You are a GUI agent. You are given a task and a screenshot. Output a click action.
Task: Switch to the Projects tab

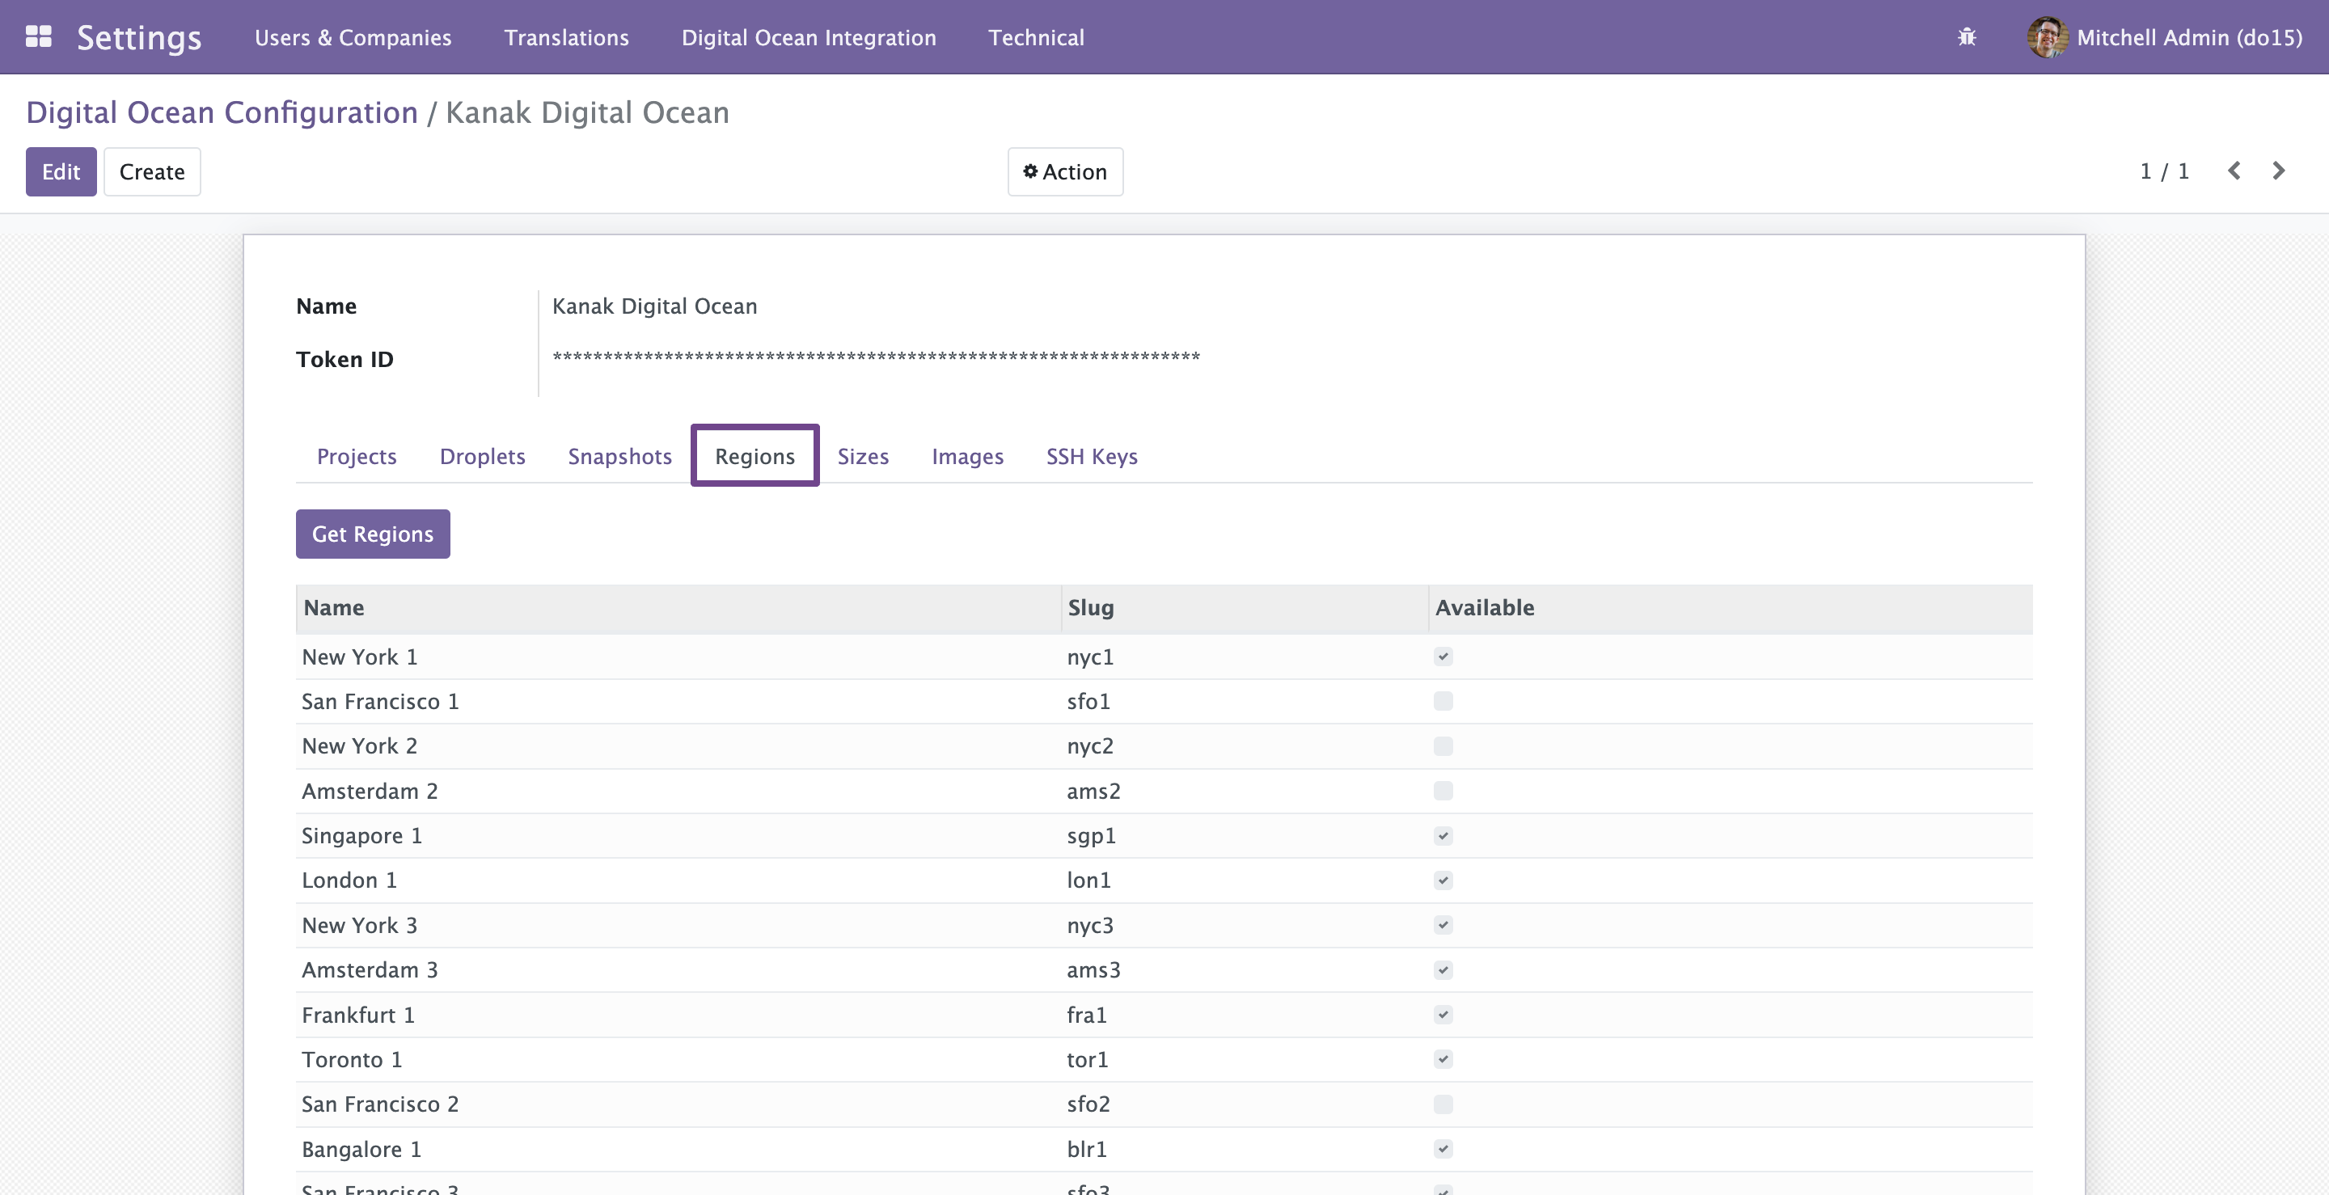[x=356, y=457]
